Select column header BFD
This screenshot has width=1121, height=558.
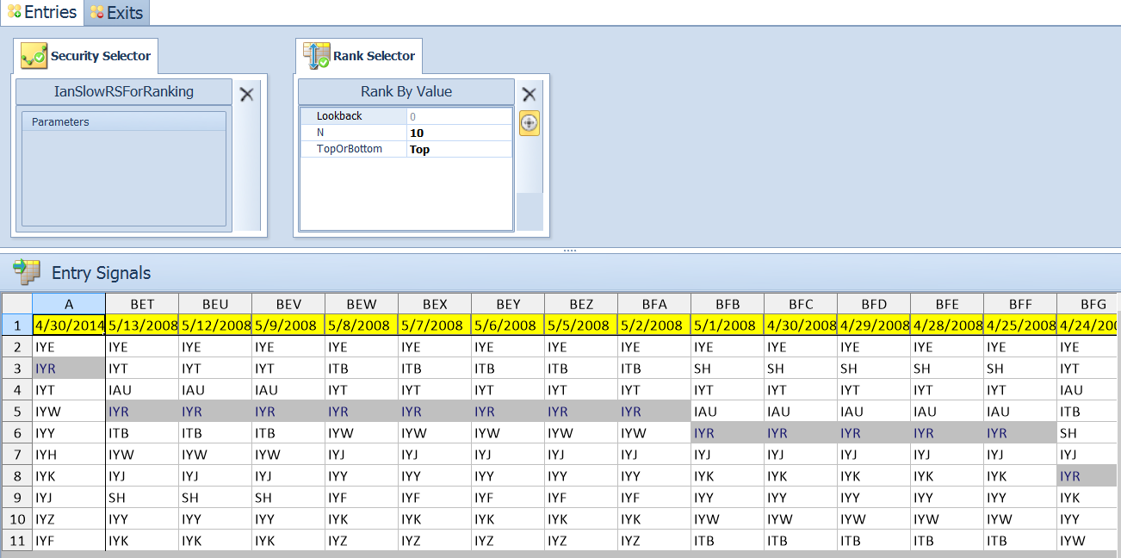tap(874, 304)
